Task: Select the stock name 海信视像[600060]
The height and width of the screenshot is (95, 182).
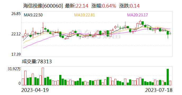Action: point(43,6)
